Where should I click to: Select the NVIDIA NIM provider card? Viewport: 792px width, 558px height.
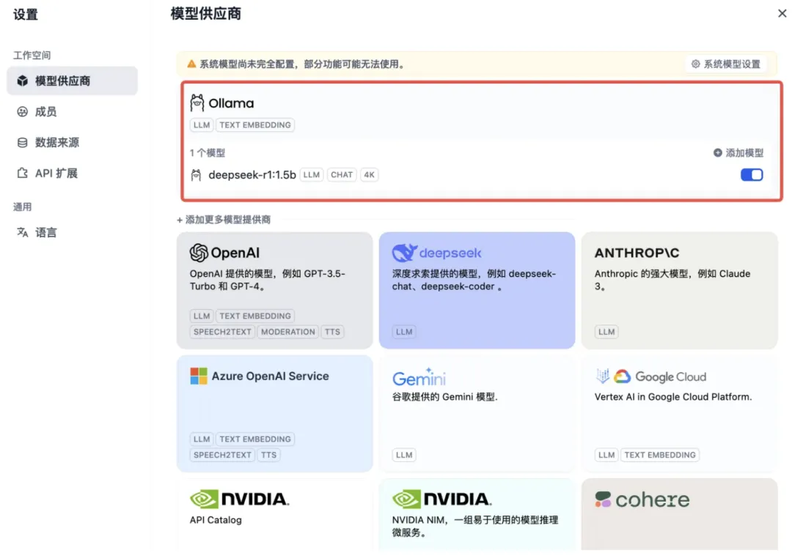pos(477,515)
